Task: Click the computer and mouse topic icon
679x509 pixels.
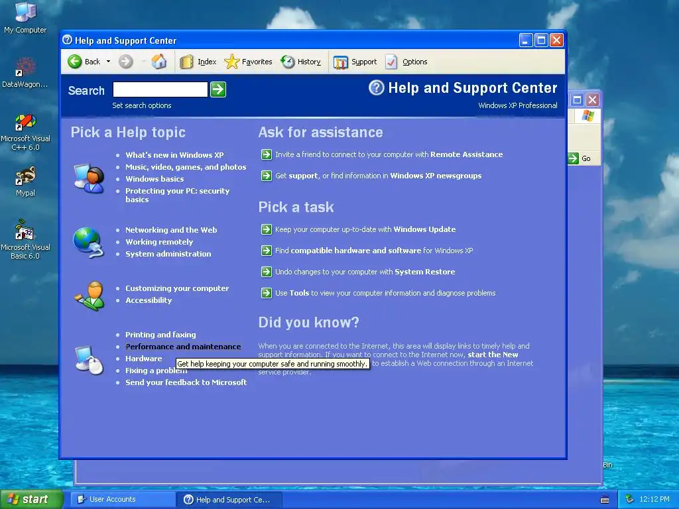Action: pyautogui.click(x=90, y=359)
